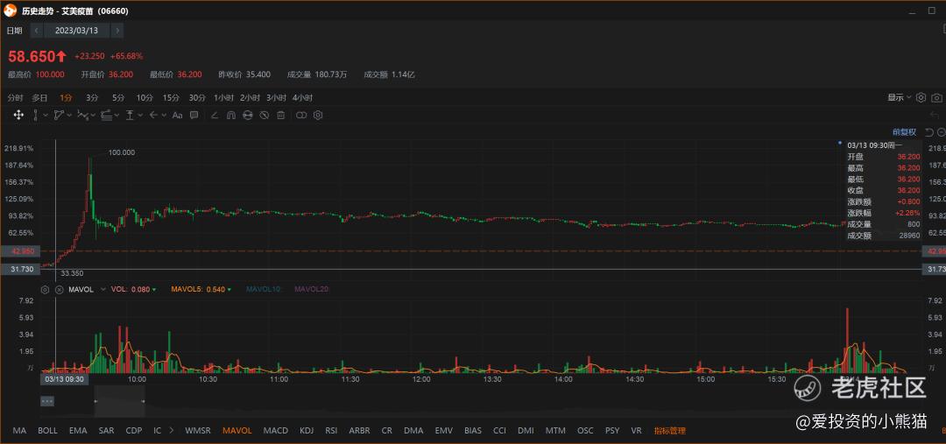Viewport: 946px width, 444px height.
Task: Toggle the MAVOL20 line legend
Action: (x=311, y=290)
